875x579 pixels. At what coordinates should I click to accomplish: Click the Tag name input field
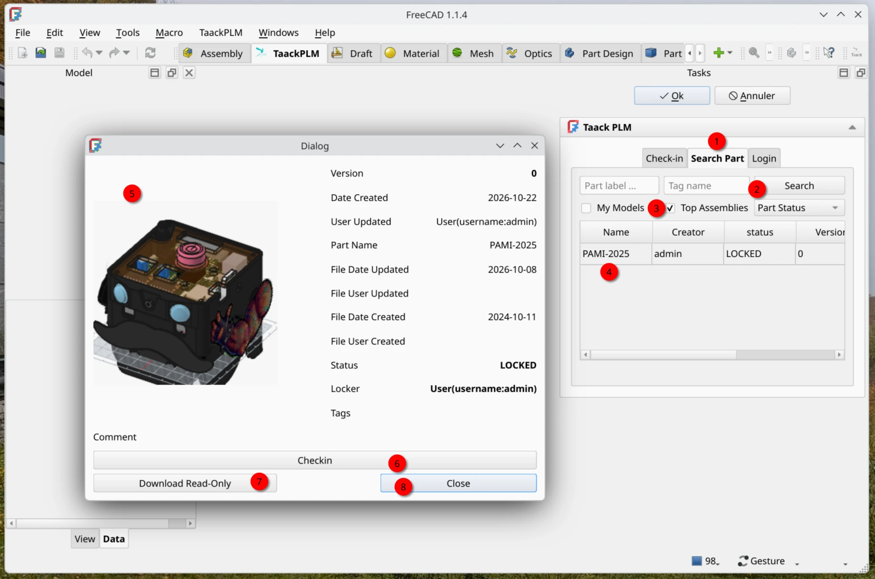click(706, 186)
